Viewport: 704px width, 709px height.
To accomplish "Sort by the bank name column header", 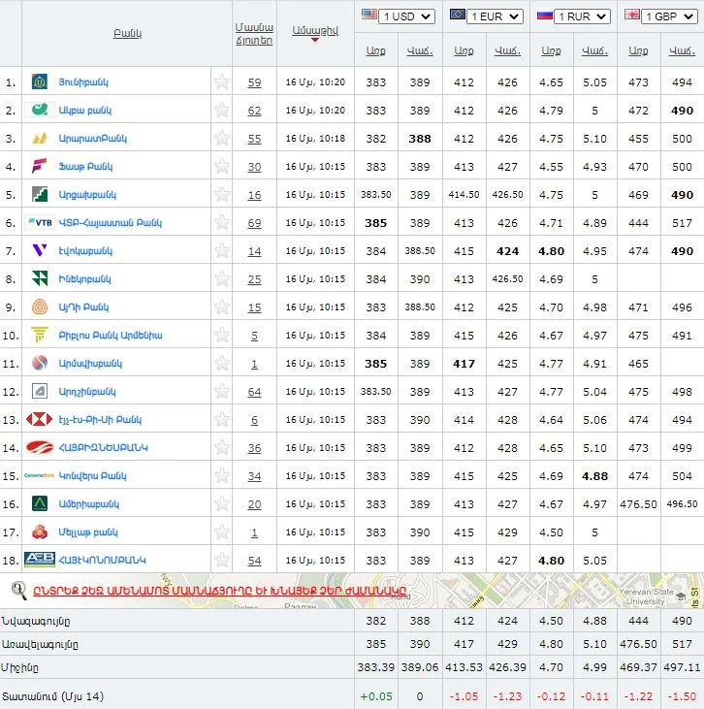I will 127,33.
